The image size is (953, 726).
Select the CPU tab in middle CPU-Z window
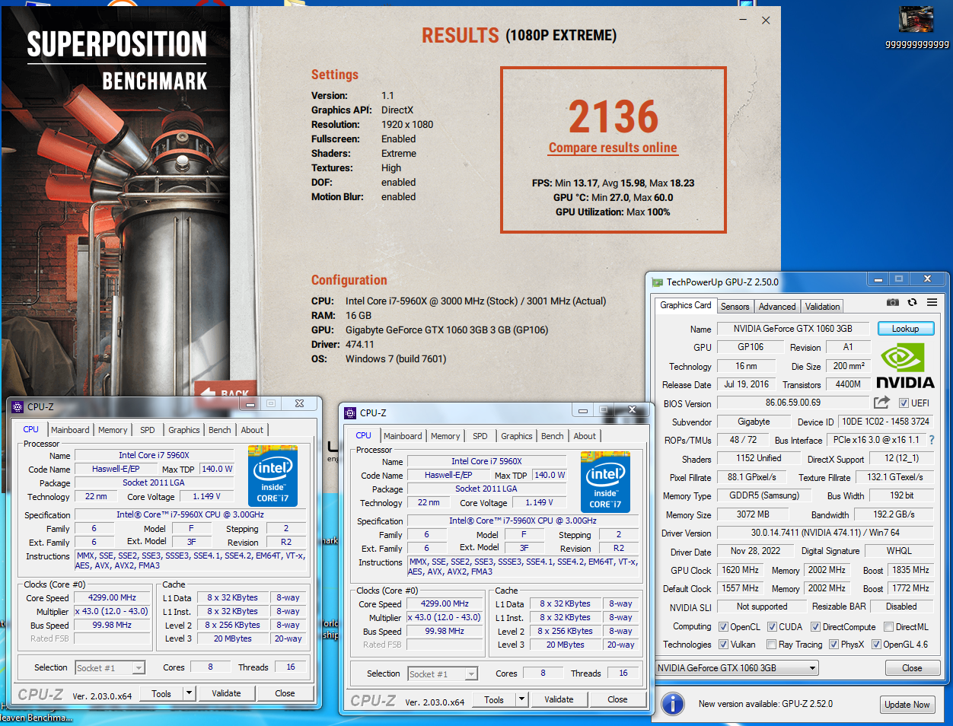(364, 435)
